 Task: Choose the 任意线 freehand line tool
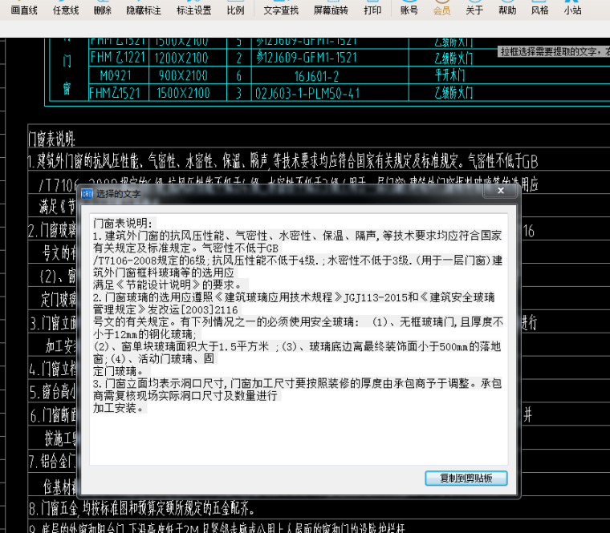66,10
